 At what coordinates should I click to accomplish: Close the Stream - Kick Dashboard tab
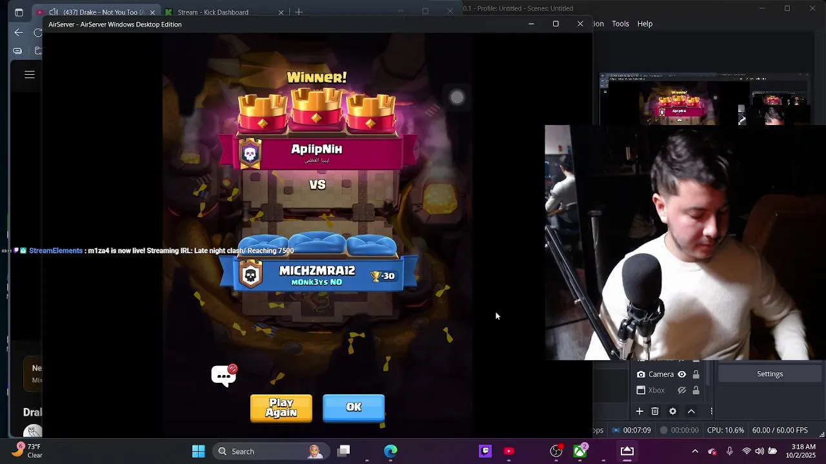click(x=281, y=12)
